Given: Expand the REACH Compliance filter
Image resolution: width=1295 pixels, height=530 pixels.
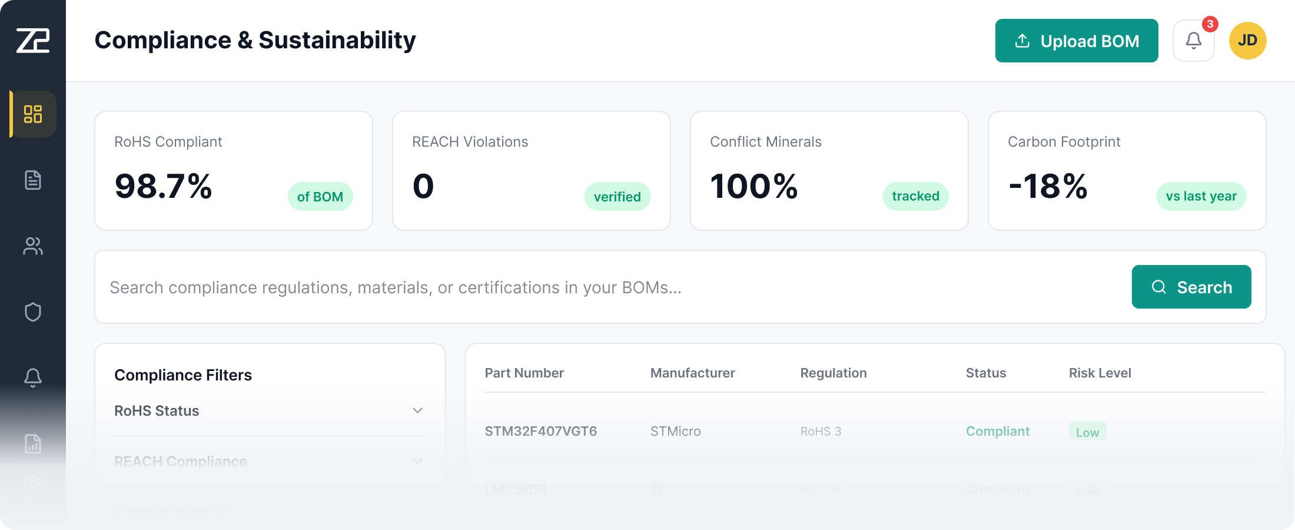Looking at the screenshot, I should tap(270, 461).
